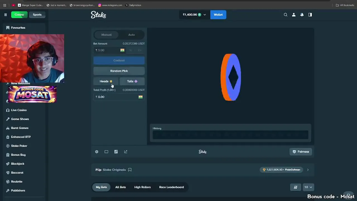
Task: Bookmark Flip game as favourite
Action: 130,170
